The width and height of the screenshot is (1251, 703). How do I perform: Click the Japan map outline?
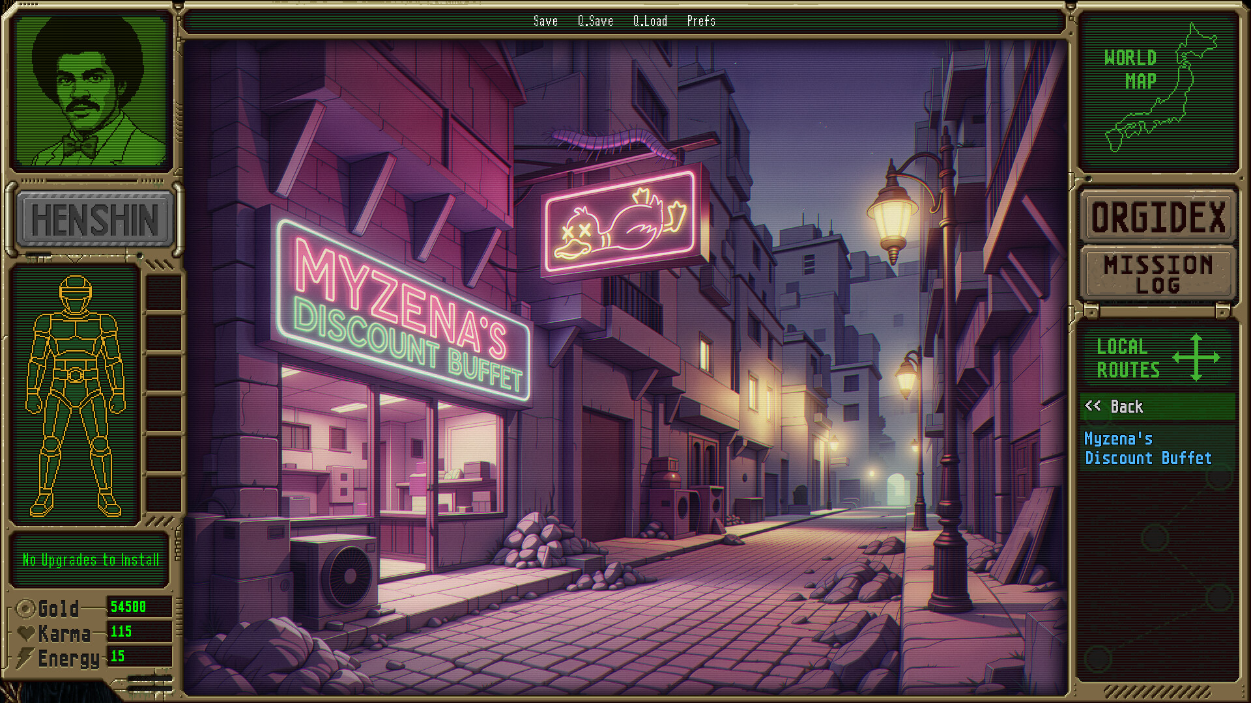pyautogui.click(x=1161, y=87)
